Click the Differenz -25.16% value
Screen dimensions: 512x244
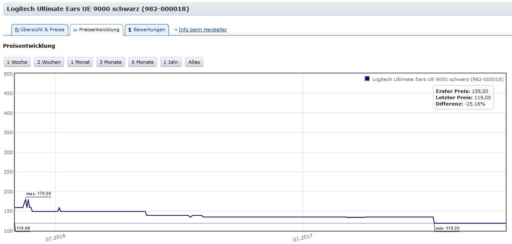coord(475,104)
